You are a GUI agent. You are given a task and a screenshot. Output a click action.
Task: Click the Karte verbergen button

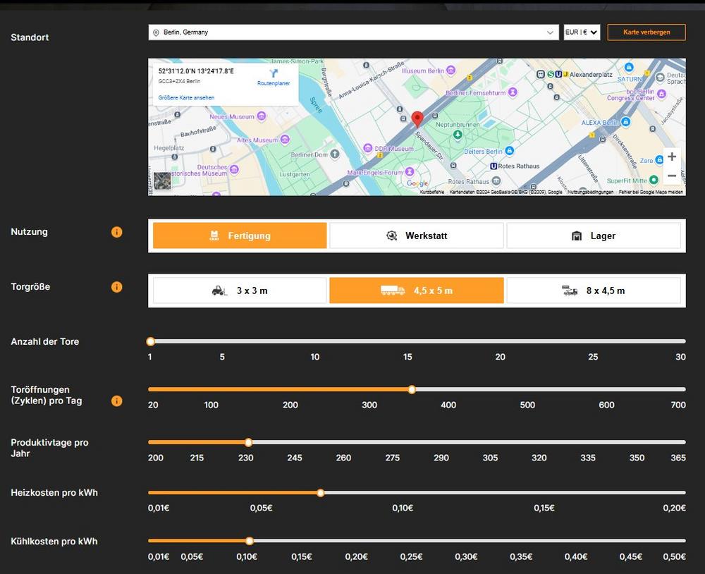tap(646, 32)
